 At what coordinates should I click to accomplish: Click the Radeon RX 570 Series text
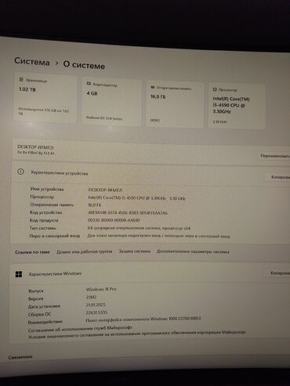tap(104, 118)
